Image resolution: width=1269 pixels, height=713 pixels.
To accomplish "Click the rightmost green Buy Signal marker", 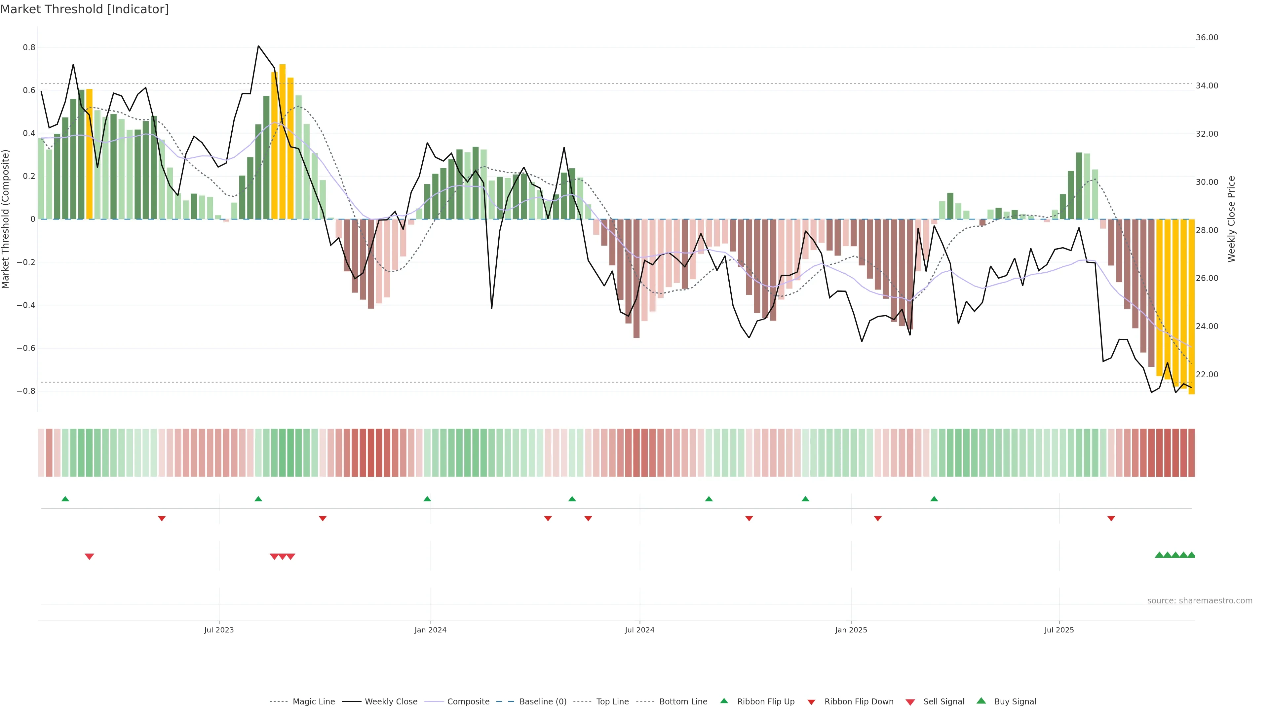I will coord(1191,555).
